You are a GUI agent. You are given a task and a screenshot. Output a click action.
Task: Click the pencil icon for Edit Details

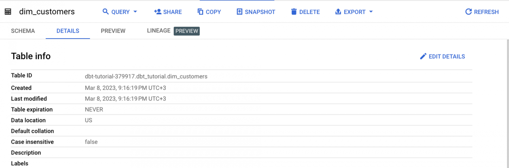click(x=423, y=56)
